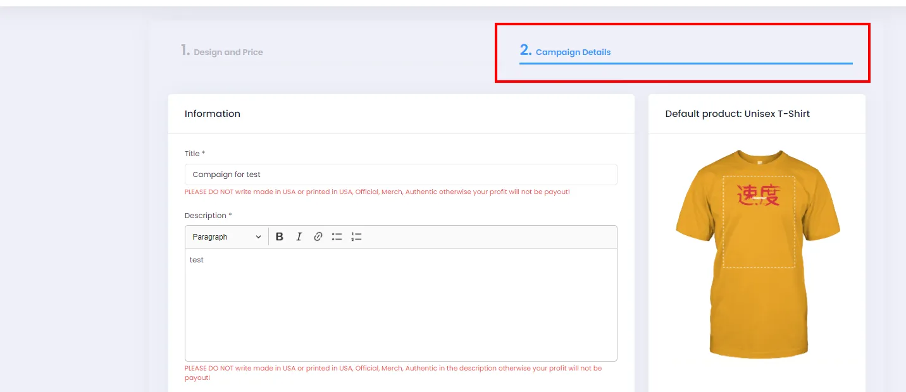
Task: Insert a link via the toolbar link icon
Action: point(318,236)
